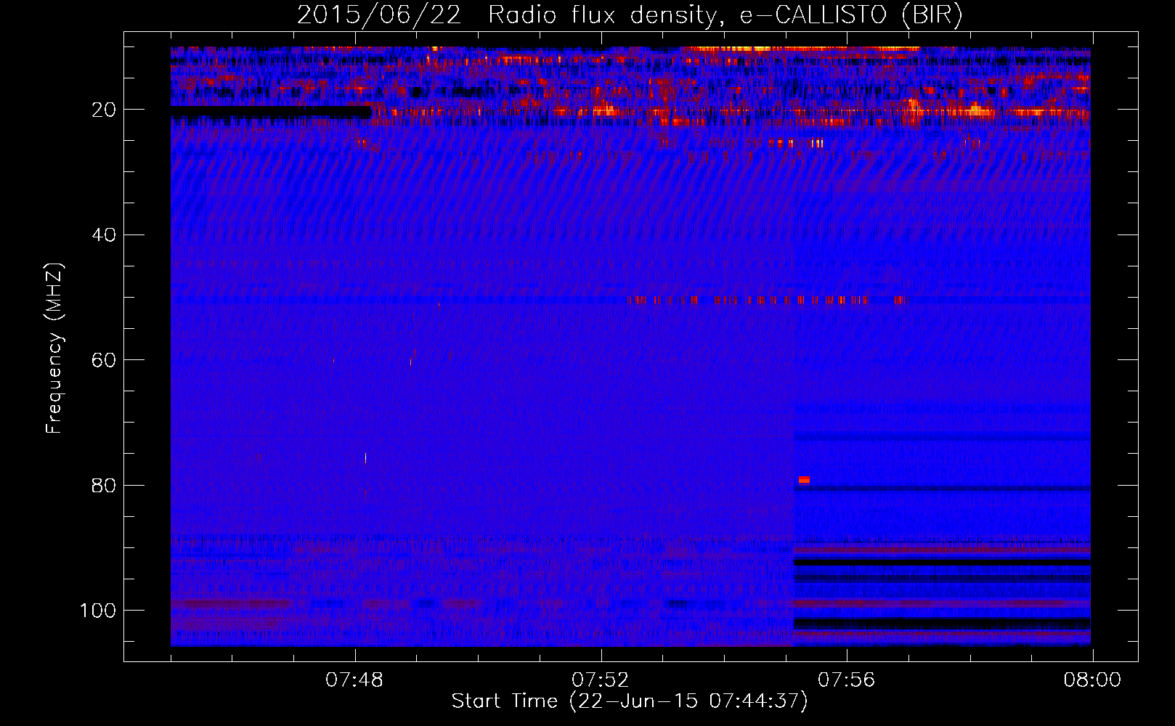Click the 60 frequency tick label
This screenshot has width=1175, height=726.
(105, 360)
